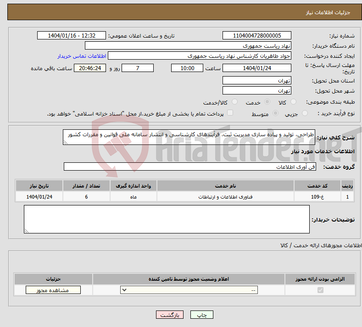This screenshot has width=362, height=327.
Task: Click the واحد اندازه گیری column header
Action: (x=133, y=186)
